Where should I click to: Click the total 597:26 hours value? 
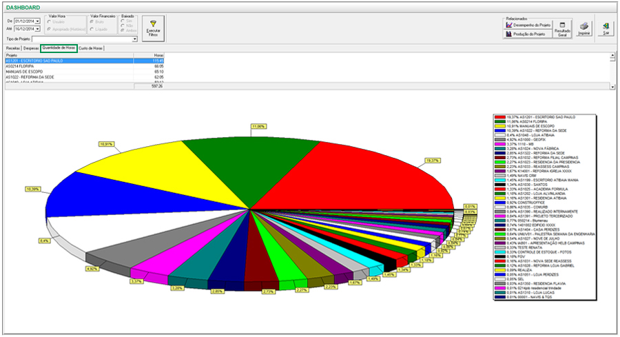(x=157, y=86)
